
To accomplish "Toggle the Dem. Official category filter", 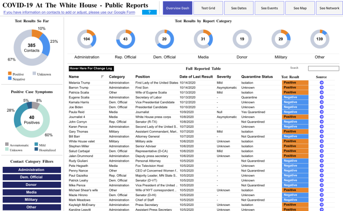I will [x=31, y=176].
